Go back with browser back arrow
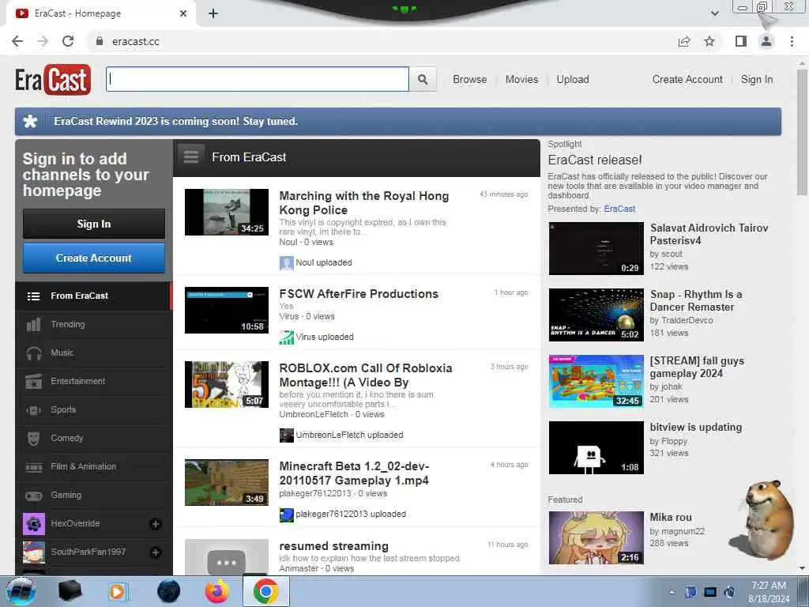The width and height of the screenshot is (809, 607). click(x=17, y=41)
